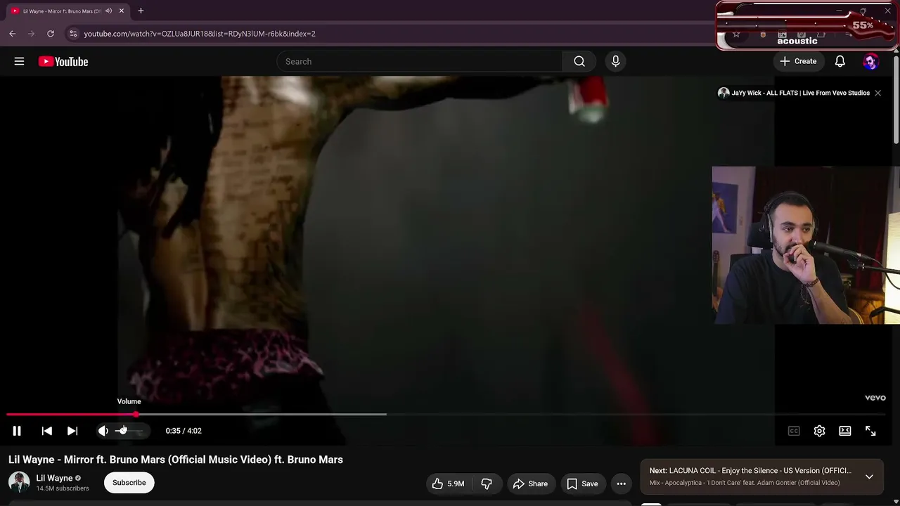
Task: Click the 'Mix - Apocalyptica' playlist subtitle text
Action: point(745,483)
